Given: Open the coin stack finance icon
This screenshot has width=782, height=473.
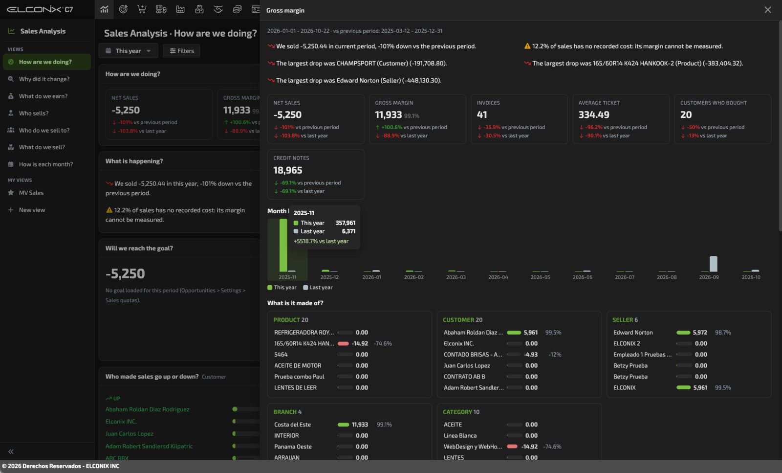Looking at the screenshot, I should click(x=237, y=9).
